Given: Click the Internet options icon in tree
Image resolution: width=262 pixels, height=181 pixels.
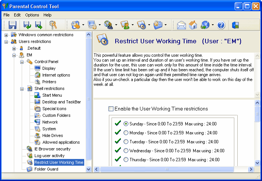Looking at the screenshot, I should tap(37, 75).
